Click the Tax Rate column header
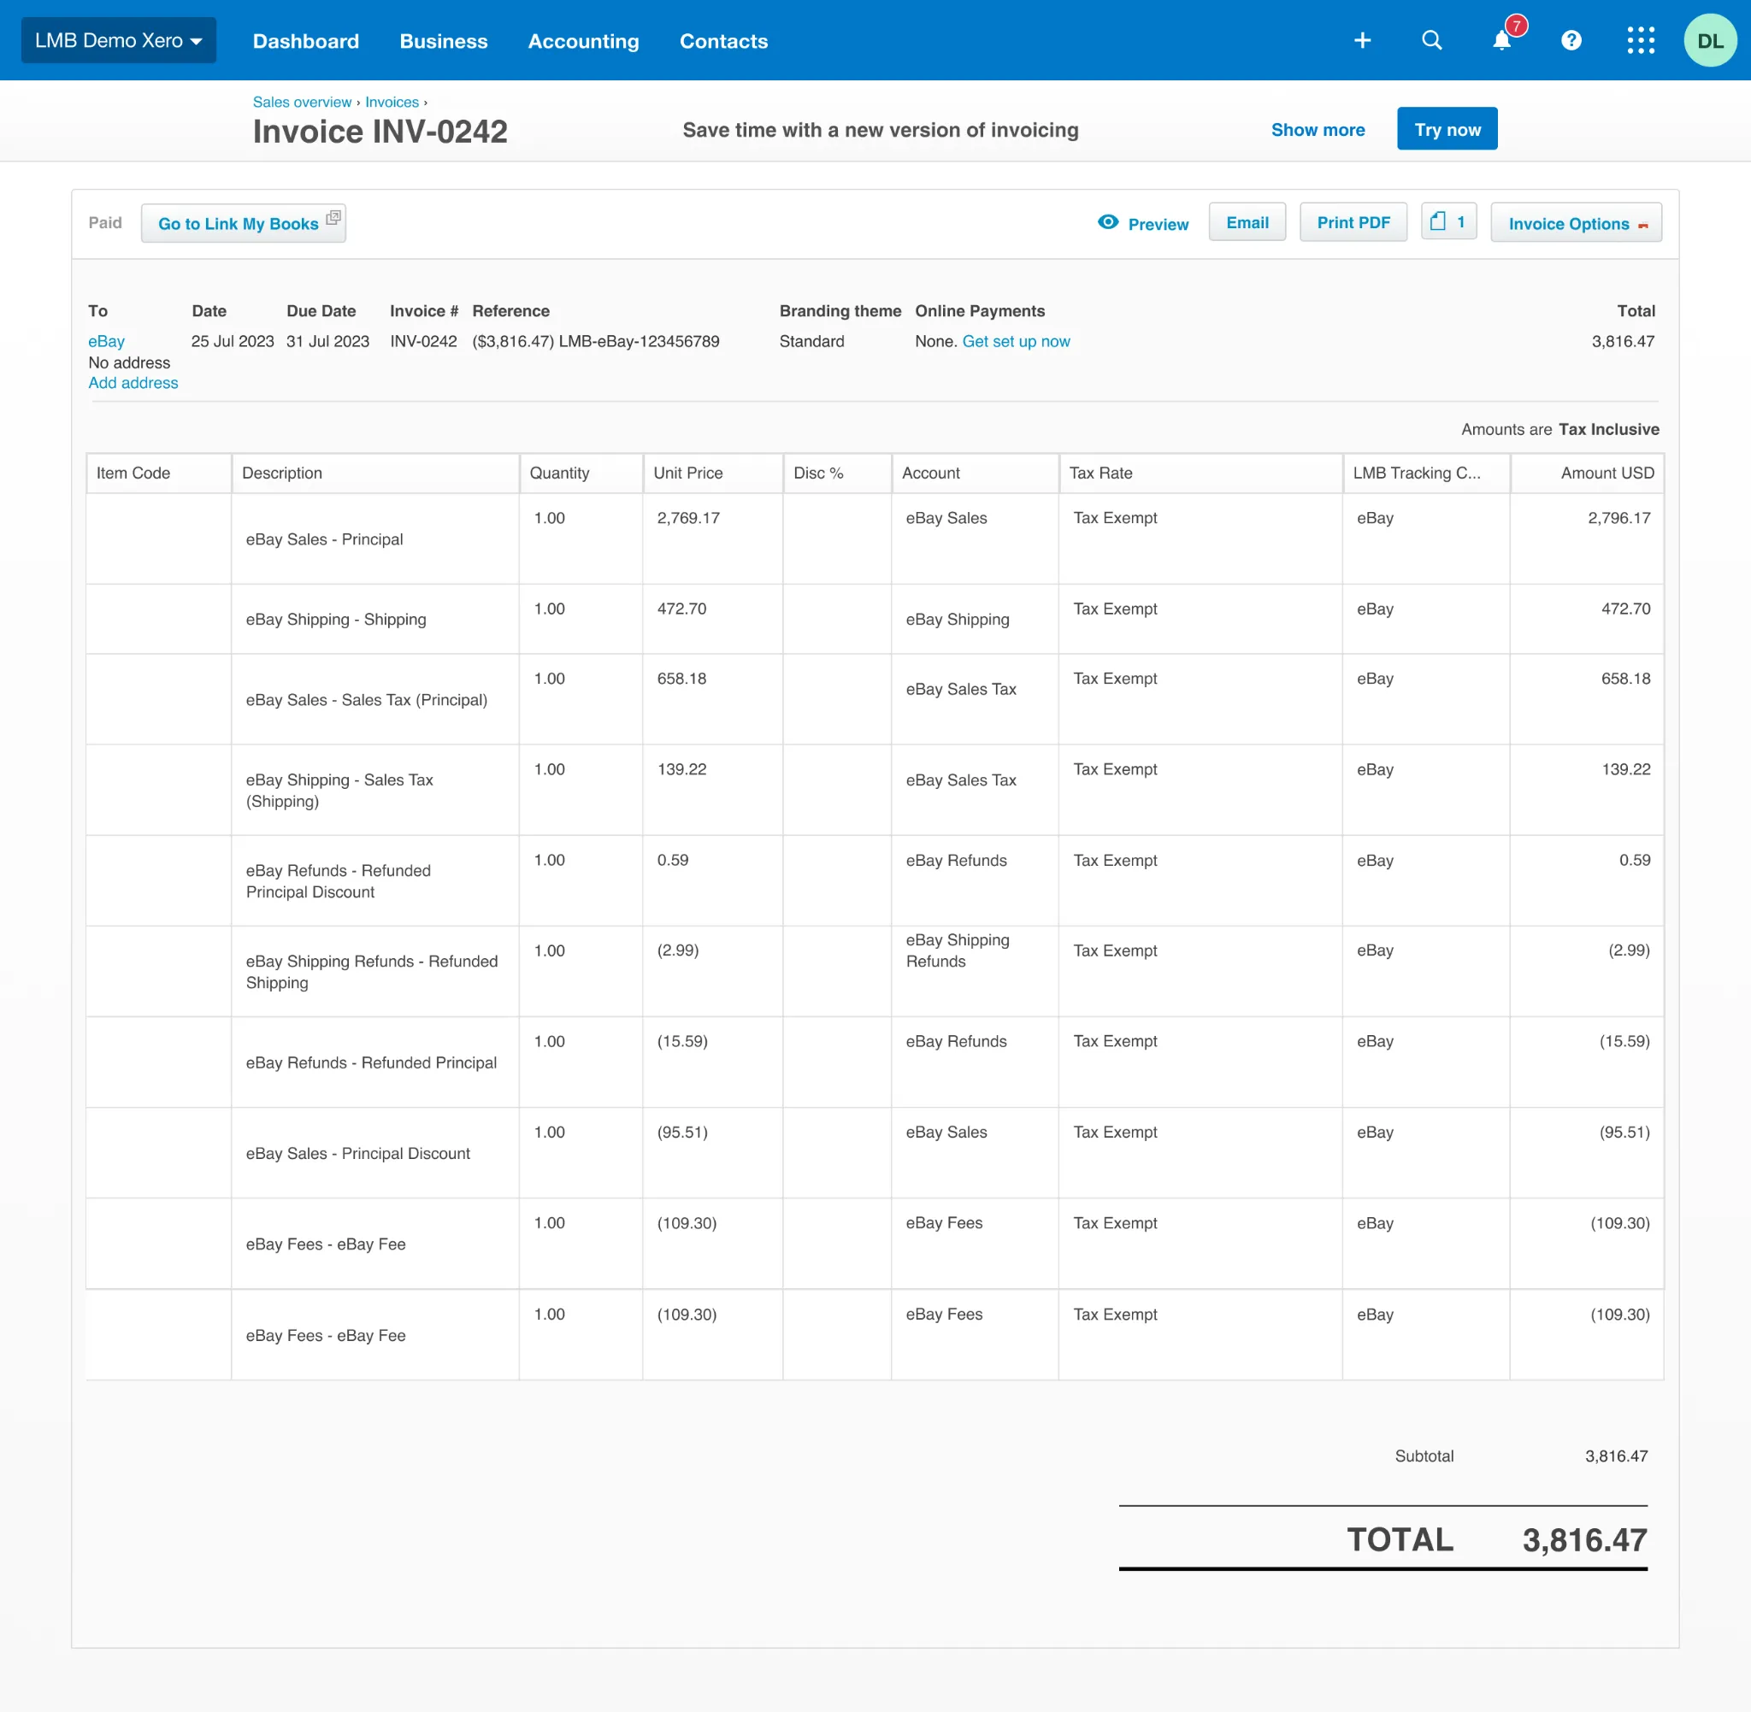Viewport: 1751px width, 1712px height. 1200,473
